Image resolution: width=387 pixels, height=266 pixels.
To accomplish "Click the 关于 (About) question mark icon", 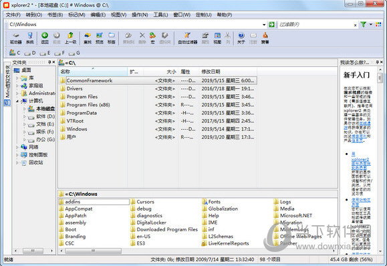I will (x=241, y=38).
